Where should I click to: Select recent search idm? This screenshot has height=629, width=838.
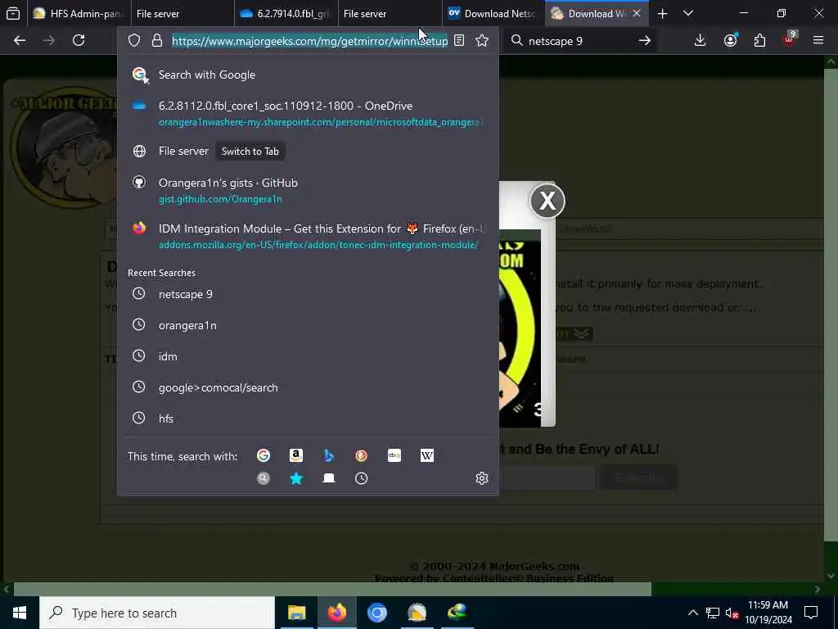(308, 356)
